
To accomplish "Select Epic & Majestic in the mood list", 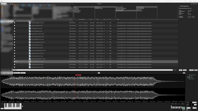I will click(x=140, y=8).
